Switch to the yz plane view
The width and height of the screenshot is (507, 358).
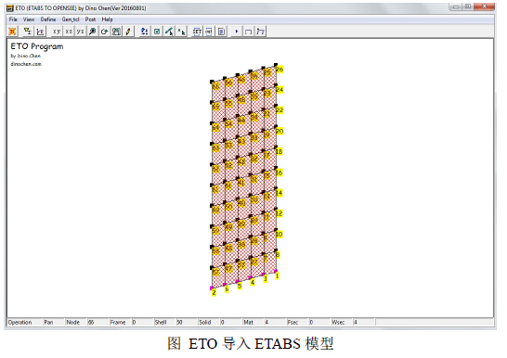[80, 32]
